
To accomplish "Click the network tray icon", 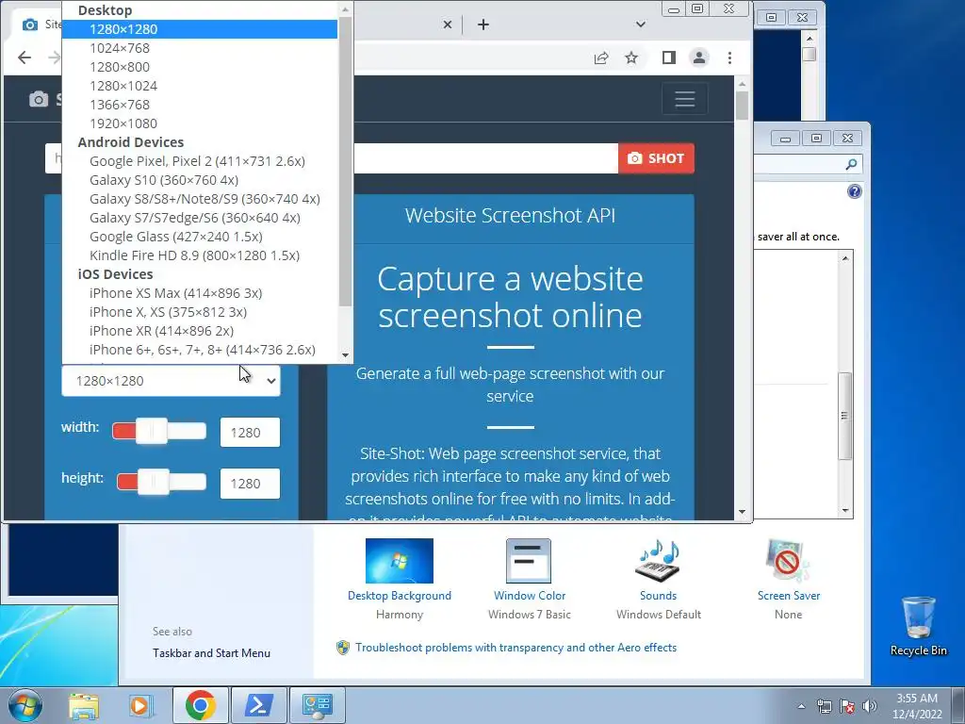I will 824,706.
